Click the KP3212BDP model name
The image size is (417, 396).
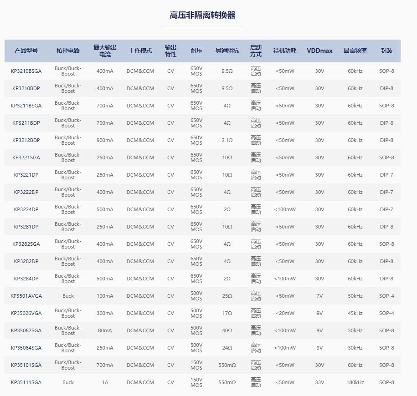point(25,140)
